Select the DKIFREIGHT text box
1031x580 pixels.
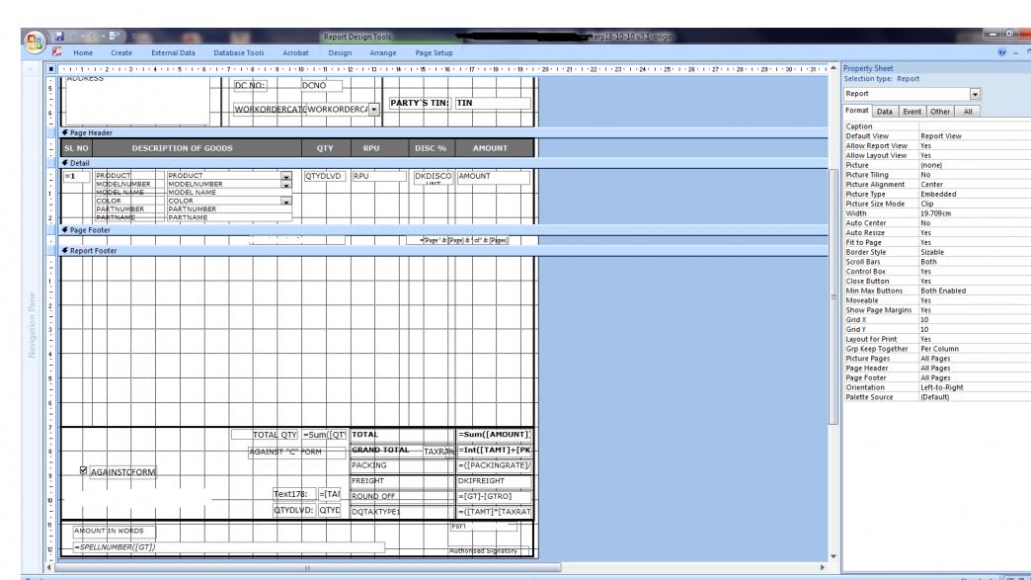[x=493, y=481]
